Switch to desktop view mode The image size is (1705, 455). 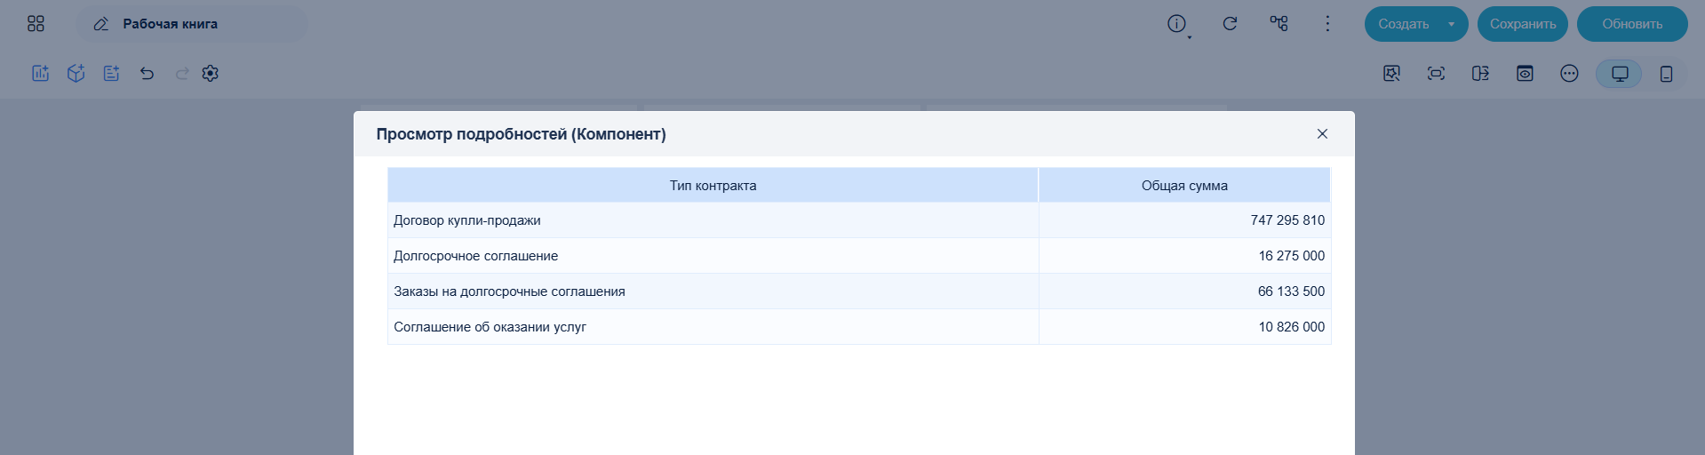tap(1620, 74)
